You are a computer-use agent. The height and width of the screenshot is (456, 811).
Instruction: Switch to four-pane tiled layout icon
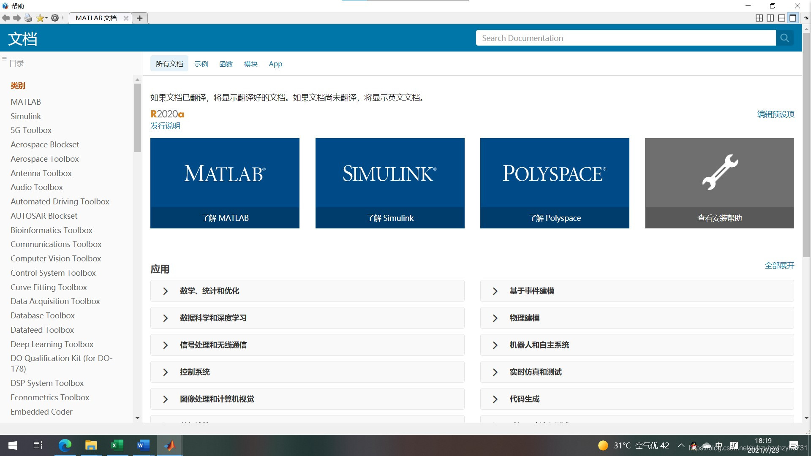(x=759, y=18)
